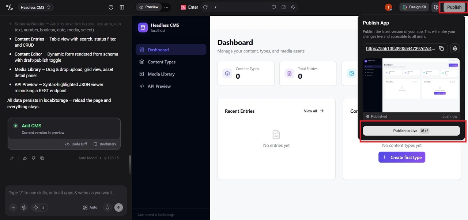This screenshot has height=220, width=468.
Task: Start voice input with microphone icon
Action: 107,207
